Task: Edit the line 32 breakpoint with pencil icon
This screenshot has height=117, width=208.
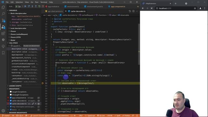Action: click(x=33, y=104)
